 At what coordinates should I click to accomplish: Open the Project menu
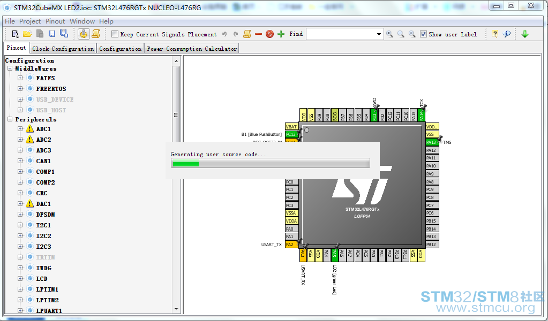click(x=30, y=21)
